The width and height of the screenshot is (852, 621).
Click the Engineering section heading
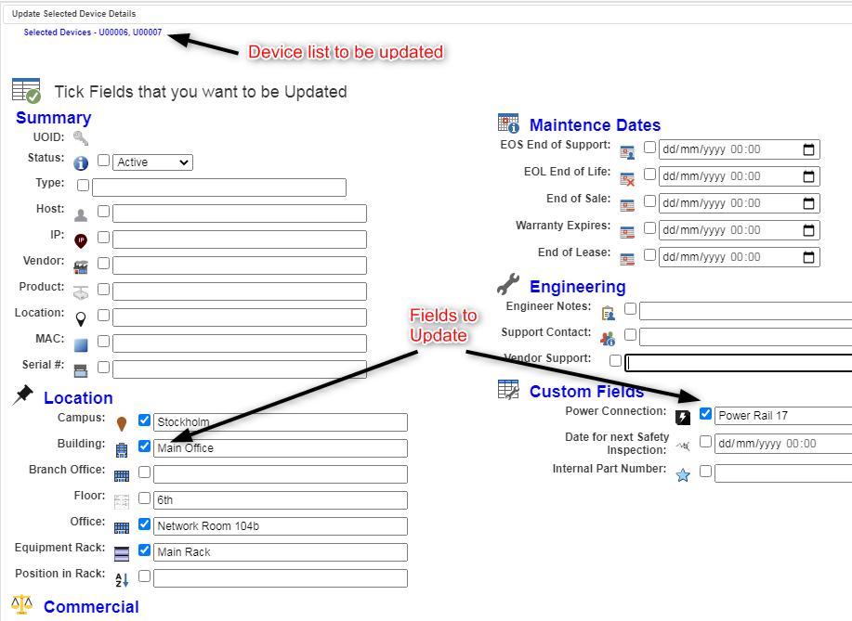coord(578,287)
